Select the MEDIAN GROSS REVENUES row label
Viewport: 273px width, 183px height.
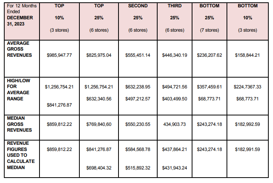[x=19, y=124]
